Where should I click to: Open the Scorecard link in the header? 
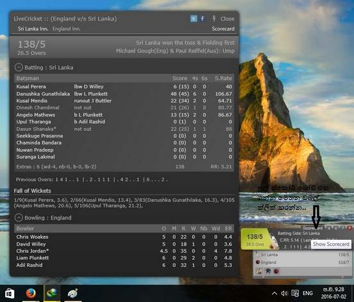click(x=223, y=29)
